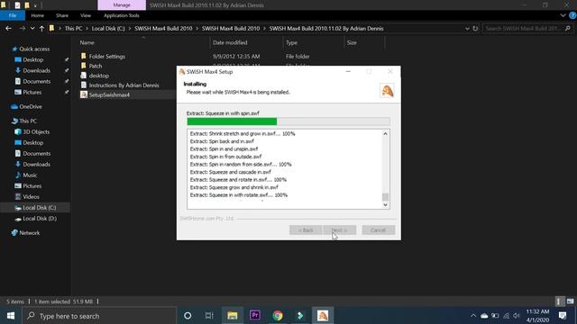Click the installer progress bar
The height and width of the screenshot is (324, 577).
[x=288, y=121]
